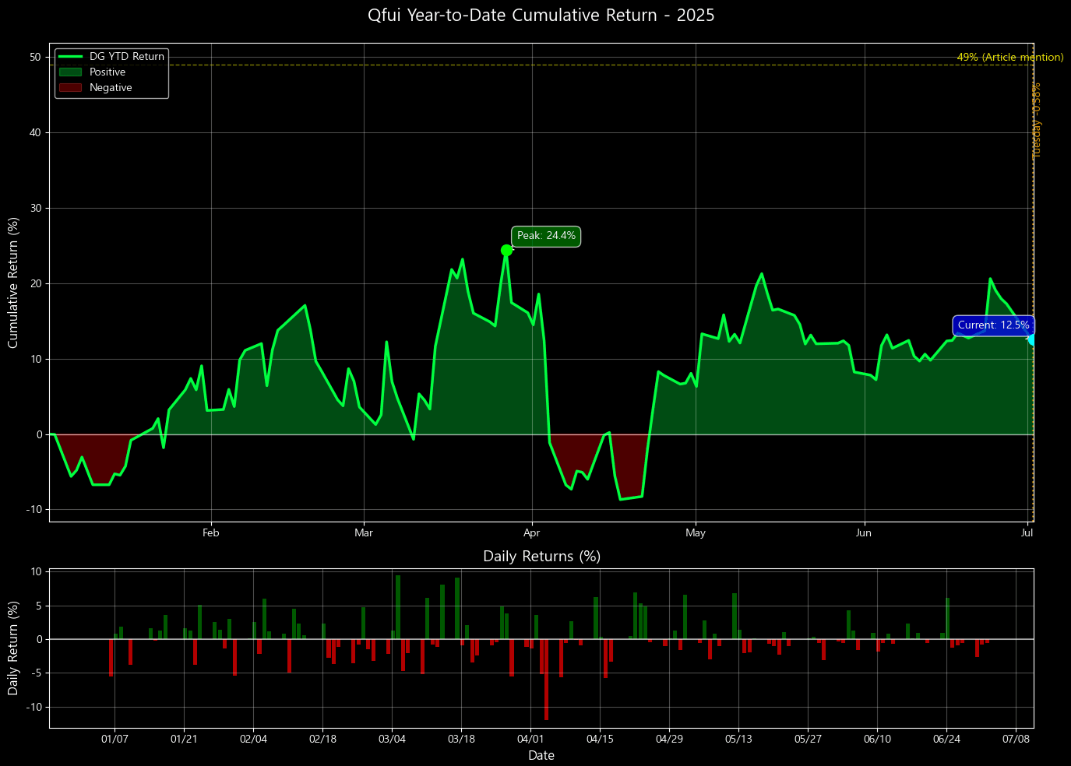
Task: Click the tallest green bar near 03/04
Action: [x=398, y=607]
